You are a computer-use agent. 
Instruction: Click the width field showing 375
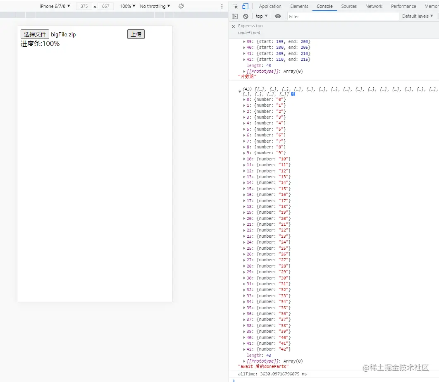pyautogui.click(x=84, y=6)
